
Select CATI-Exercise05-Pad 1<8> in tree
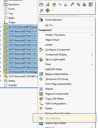(x=20, y=63)
